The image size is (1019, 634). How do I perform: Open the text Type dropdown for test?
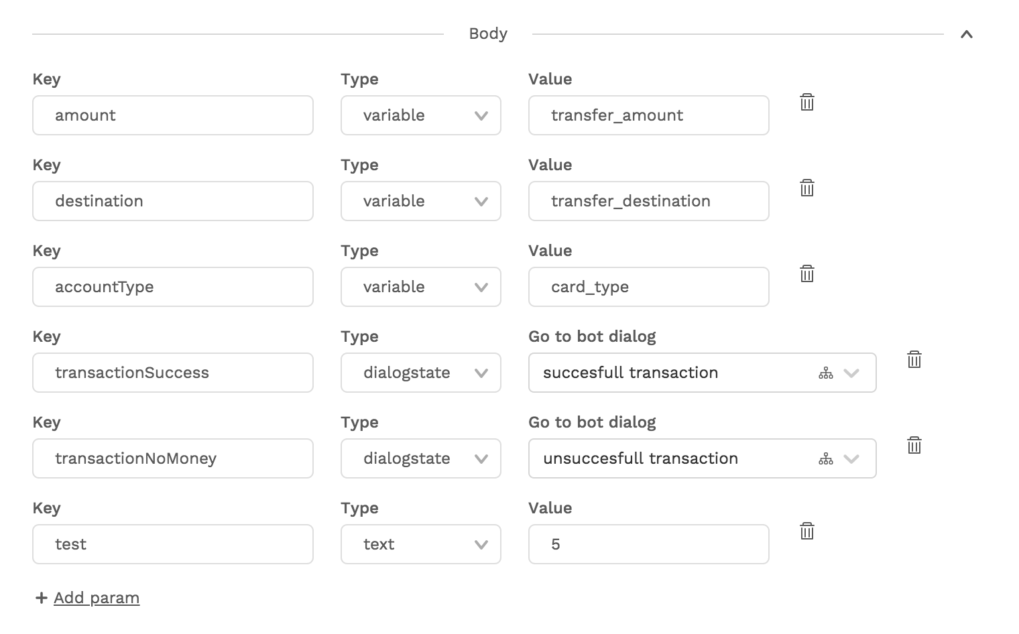421,544
